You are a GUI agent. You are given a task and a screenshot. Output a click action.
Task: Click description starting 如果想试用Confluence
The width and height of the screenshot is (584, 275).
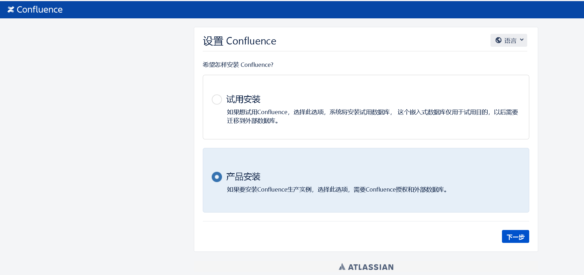pos(372,116)
